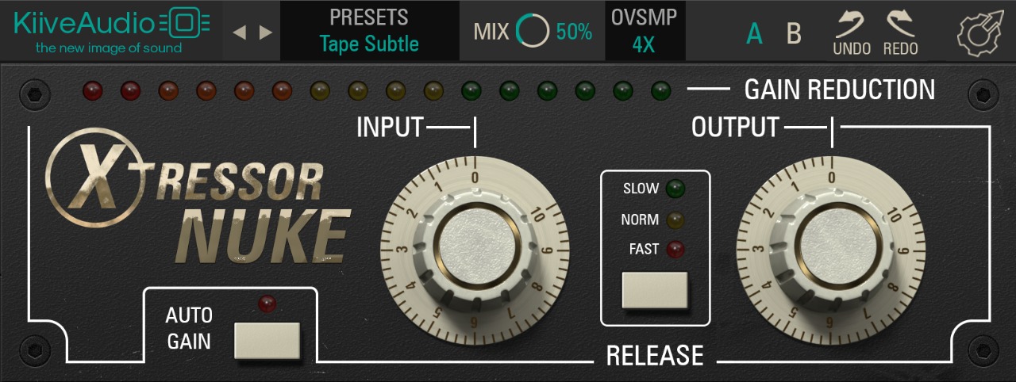Redo the last change
This screenshot has width=1016, height=382.
[901, 33]
